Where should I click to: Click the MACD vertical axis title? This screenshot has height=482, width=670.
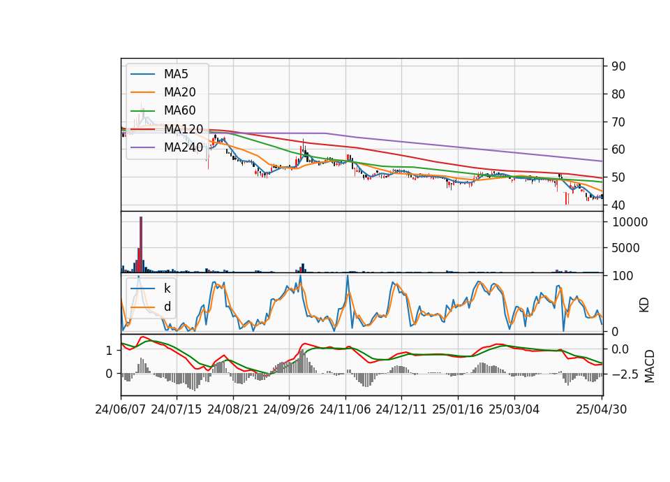(x=650, y=367)
